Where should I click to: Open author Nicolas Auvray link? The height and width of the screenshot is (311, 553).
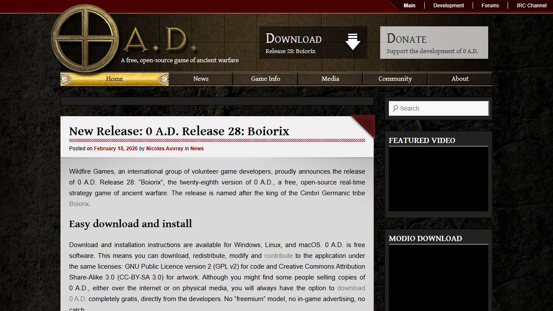click(x=165, y=149)
